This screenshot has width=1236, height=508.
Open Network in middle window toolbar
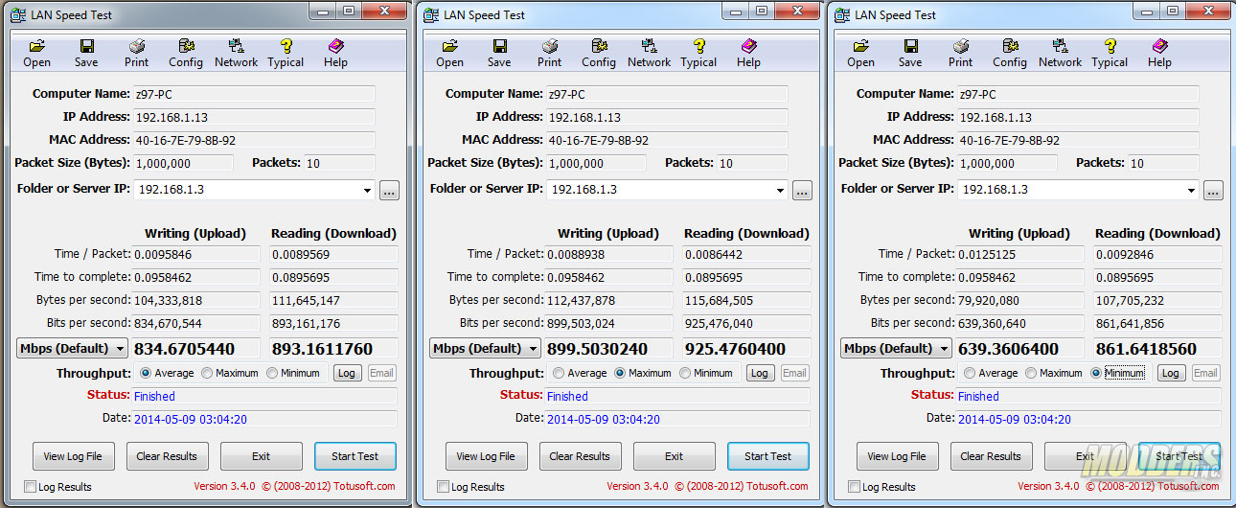point(649,53)
